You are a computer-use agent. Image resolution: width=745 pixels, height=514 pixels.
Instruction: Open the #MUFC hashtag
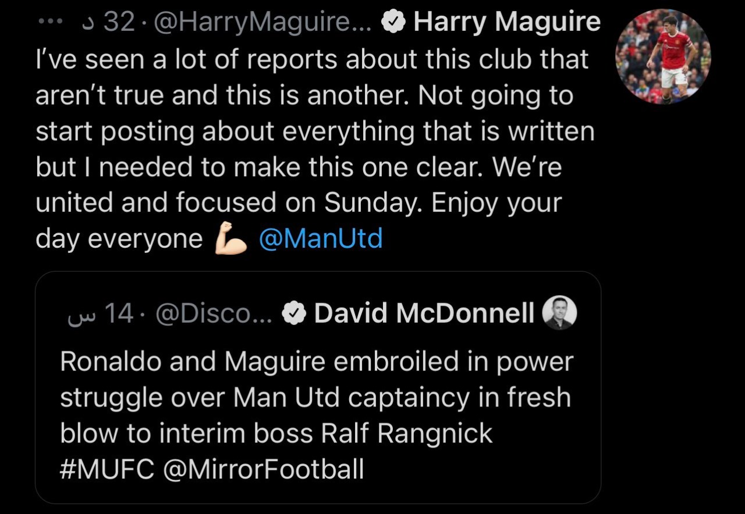(107, 469)
